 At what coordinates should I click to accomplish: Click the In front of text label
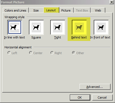pos(100,37)
